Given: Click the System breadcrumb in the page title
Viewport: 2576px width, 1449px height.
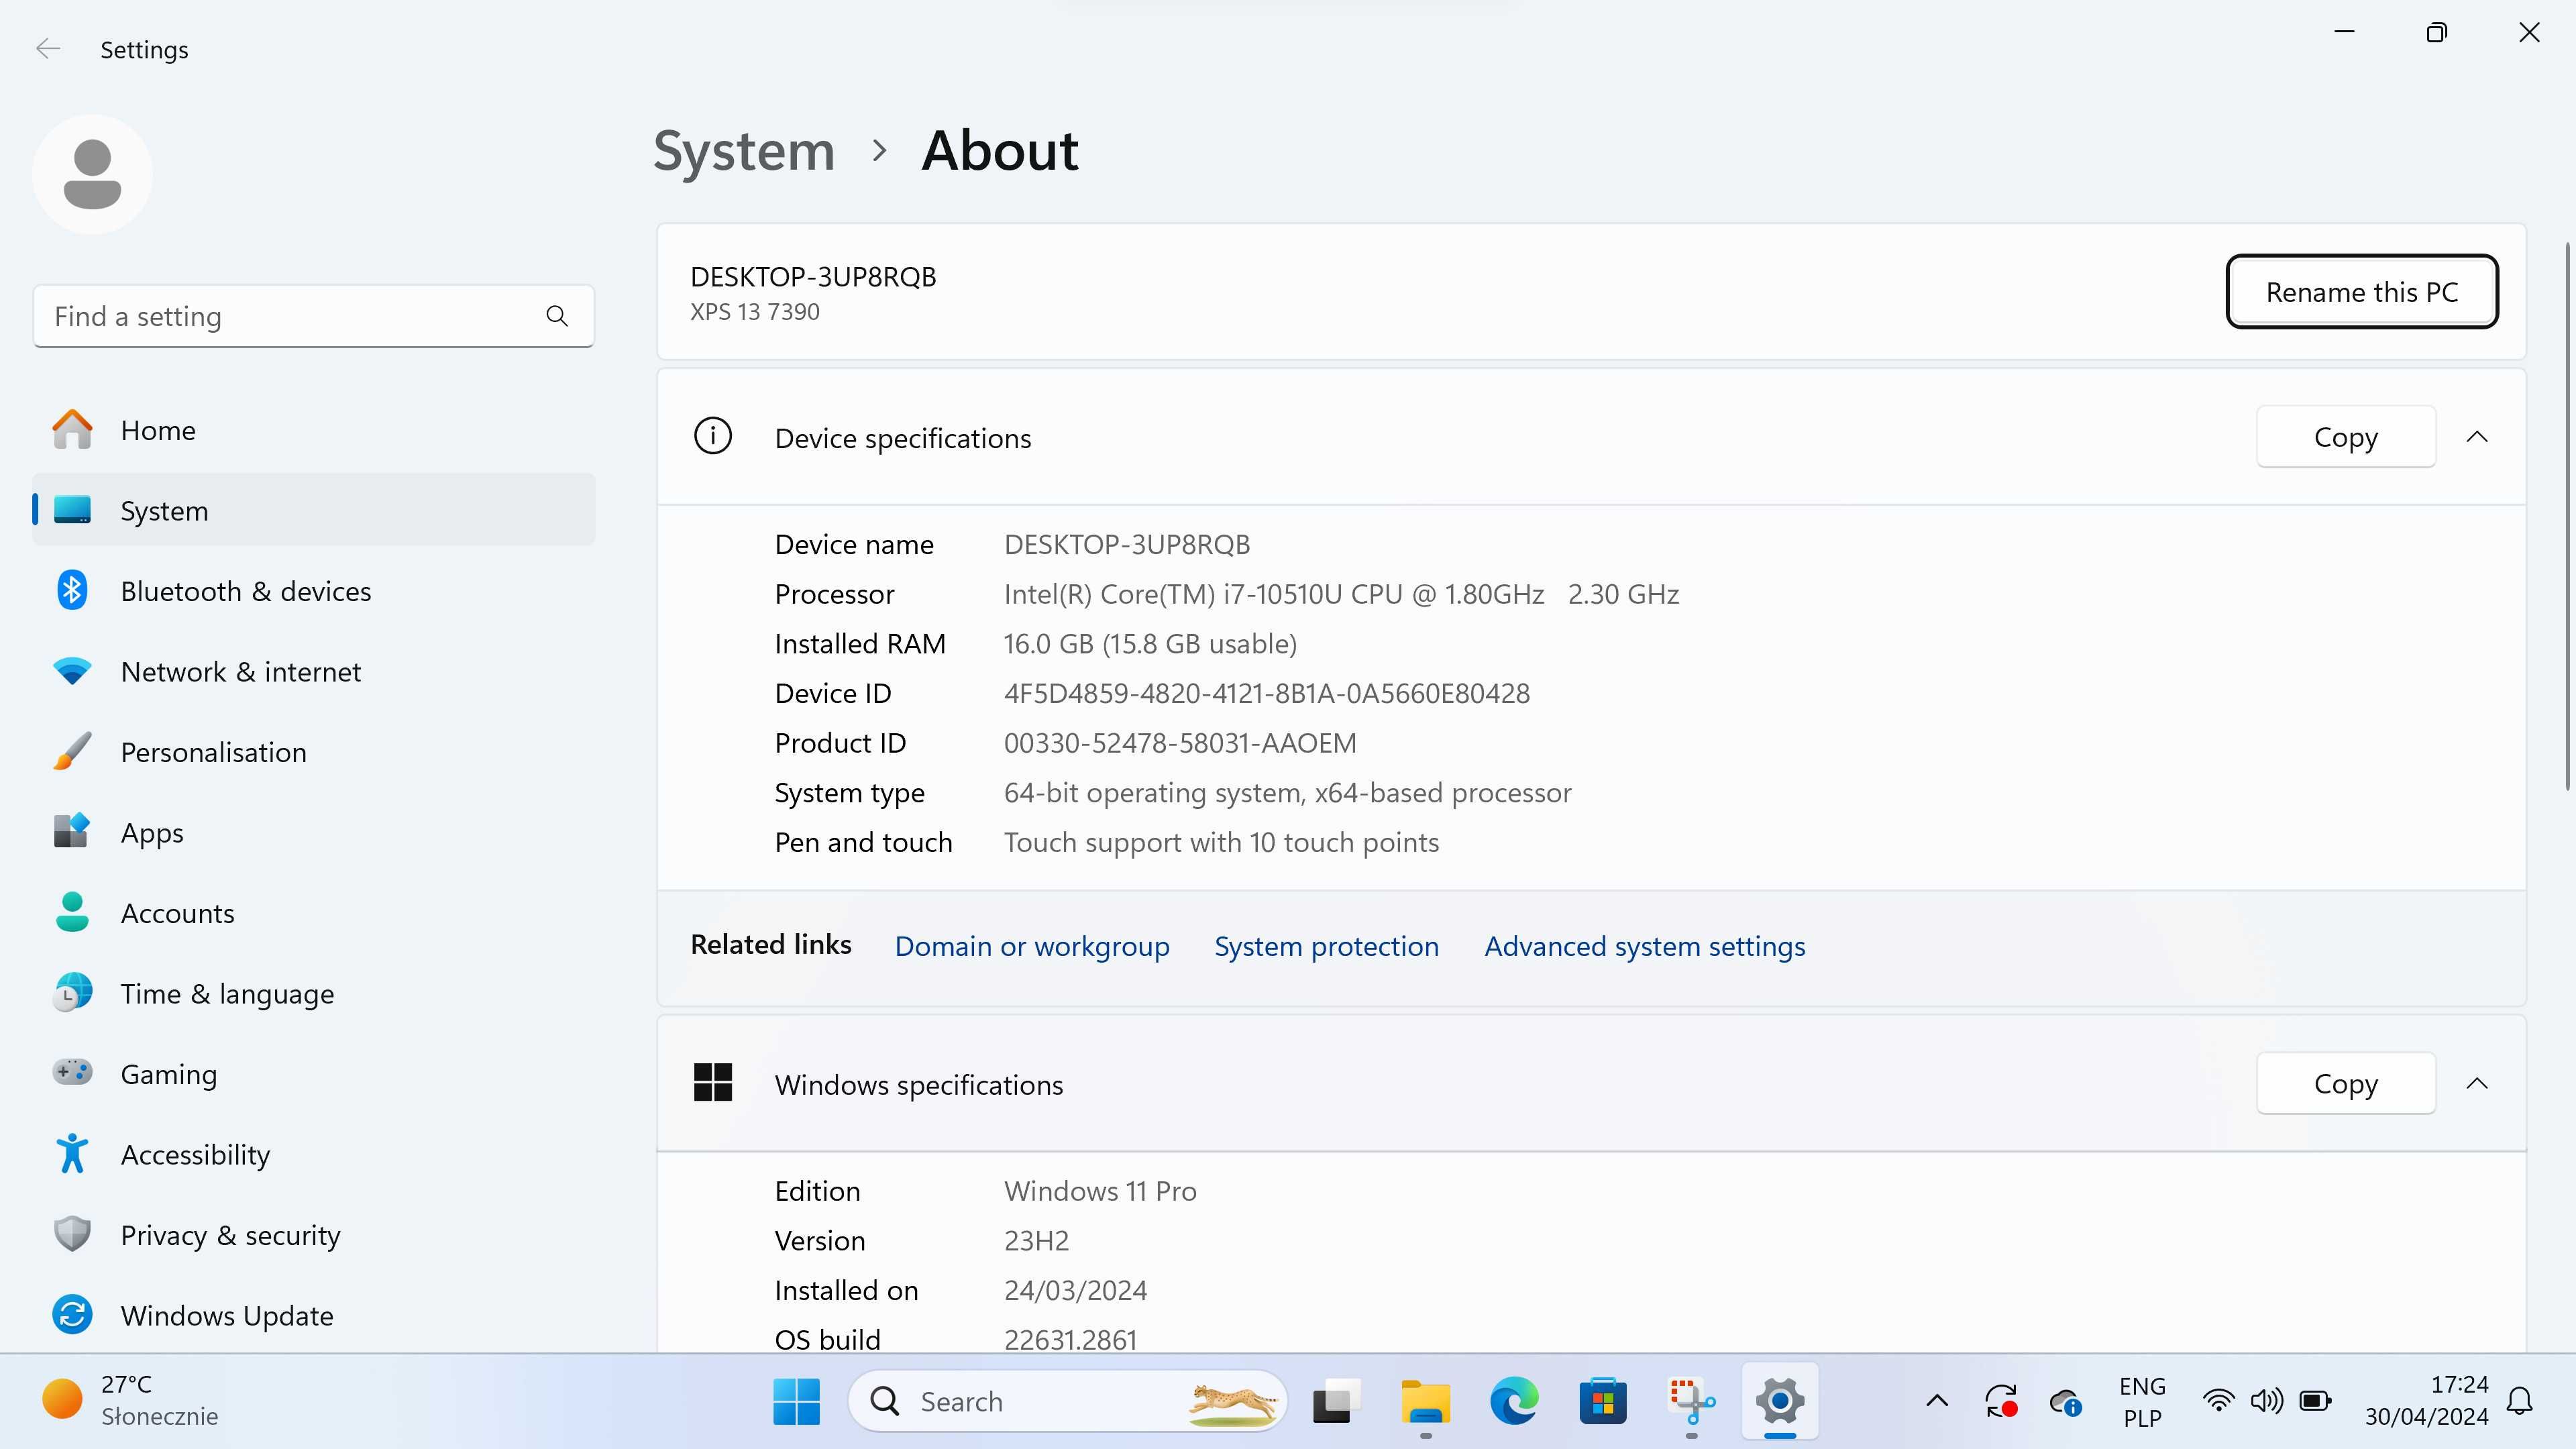Looking at the screenshot, I should tap(744, 151).
